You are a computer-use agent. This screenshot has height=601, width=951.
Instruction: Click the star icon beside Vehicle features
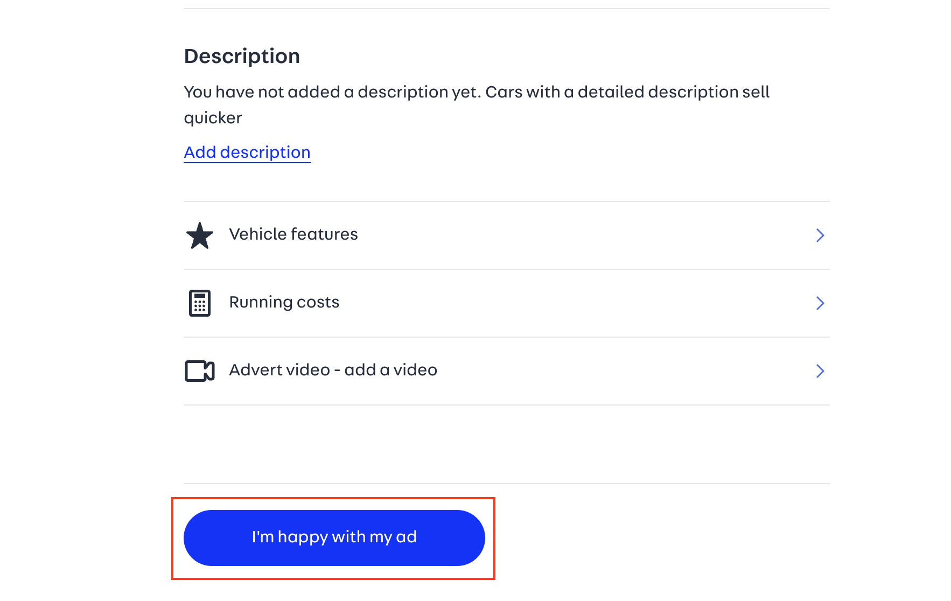199,236
